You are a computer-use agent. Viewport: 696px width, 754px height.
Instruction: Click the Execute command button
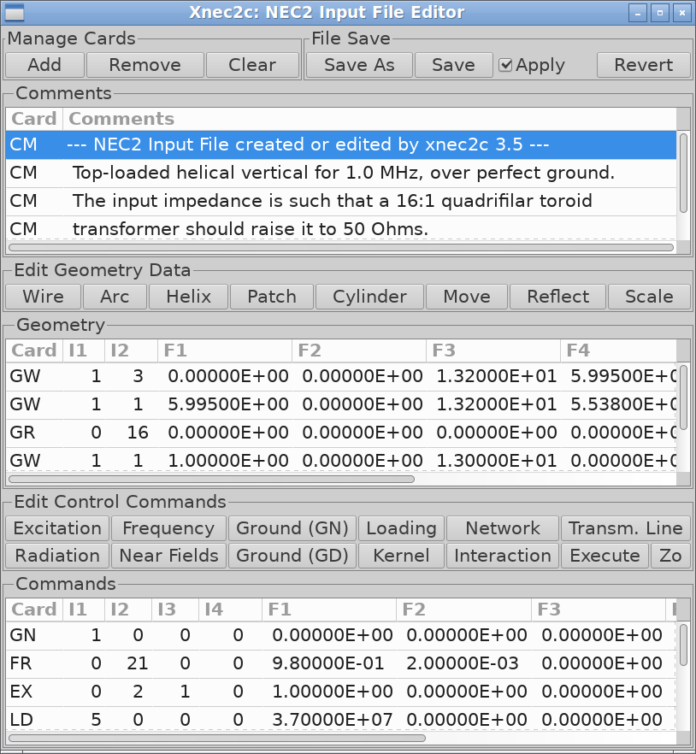[x=605, y=556]
